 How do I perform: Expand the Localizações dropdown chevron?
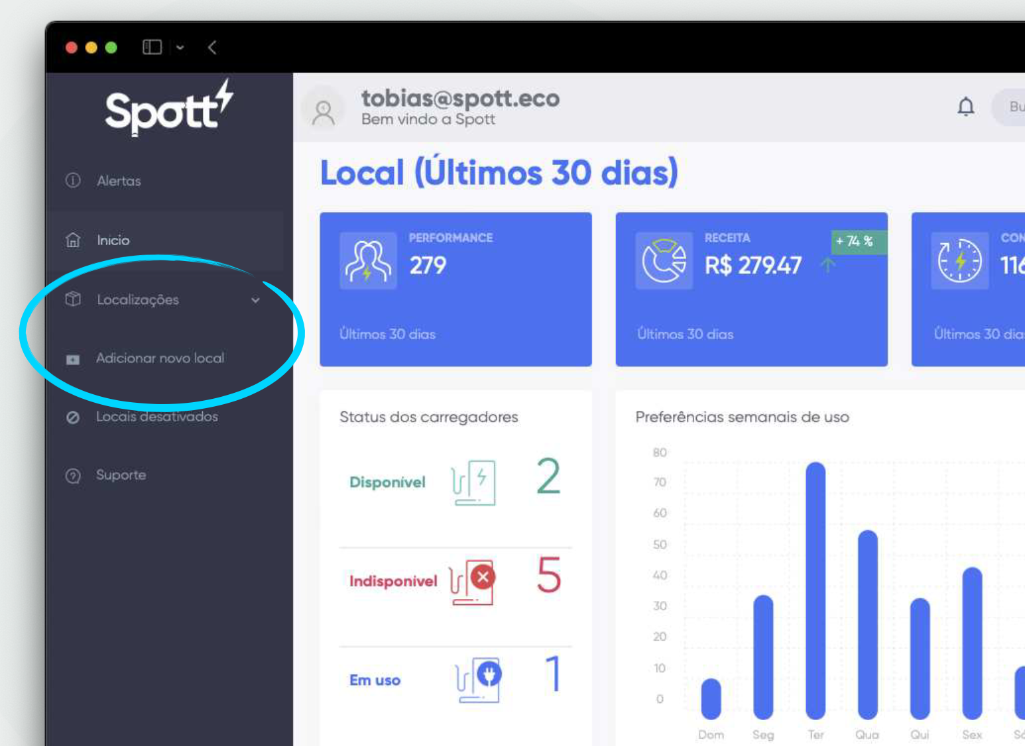click(x=257, y=300)
